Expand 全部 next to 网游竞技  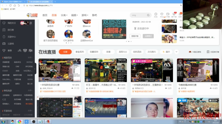pyautogui.click(x=30, y=57)
